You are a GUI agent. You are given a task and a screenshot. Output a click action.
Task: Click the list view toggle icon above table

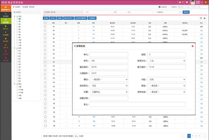tap(201, 18)
